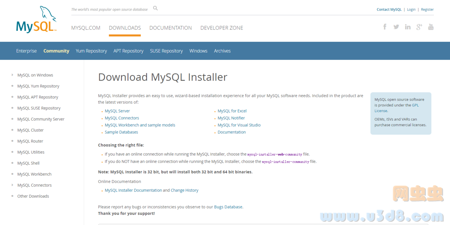The width and height of the screenshot is (450, 225).
Task: Open the Enterprise submenu item
Action: click(x=26, y=51)
